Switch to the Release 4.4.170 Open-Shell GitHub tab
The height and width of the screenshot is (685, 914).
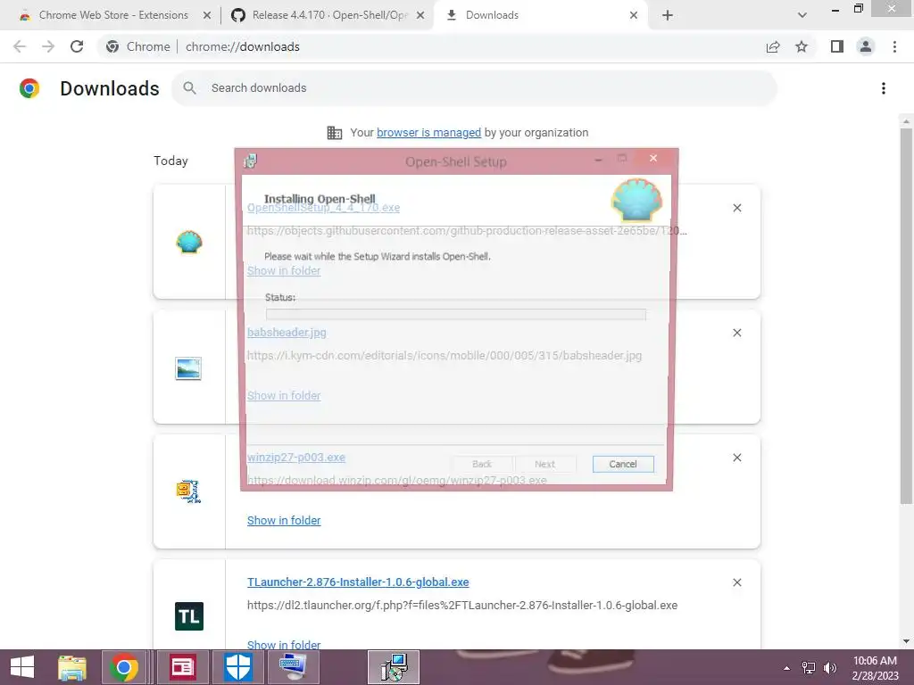click(329, 15)
